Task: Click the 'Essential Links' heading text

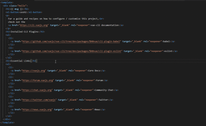Action: coord(21,61)
